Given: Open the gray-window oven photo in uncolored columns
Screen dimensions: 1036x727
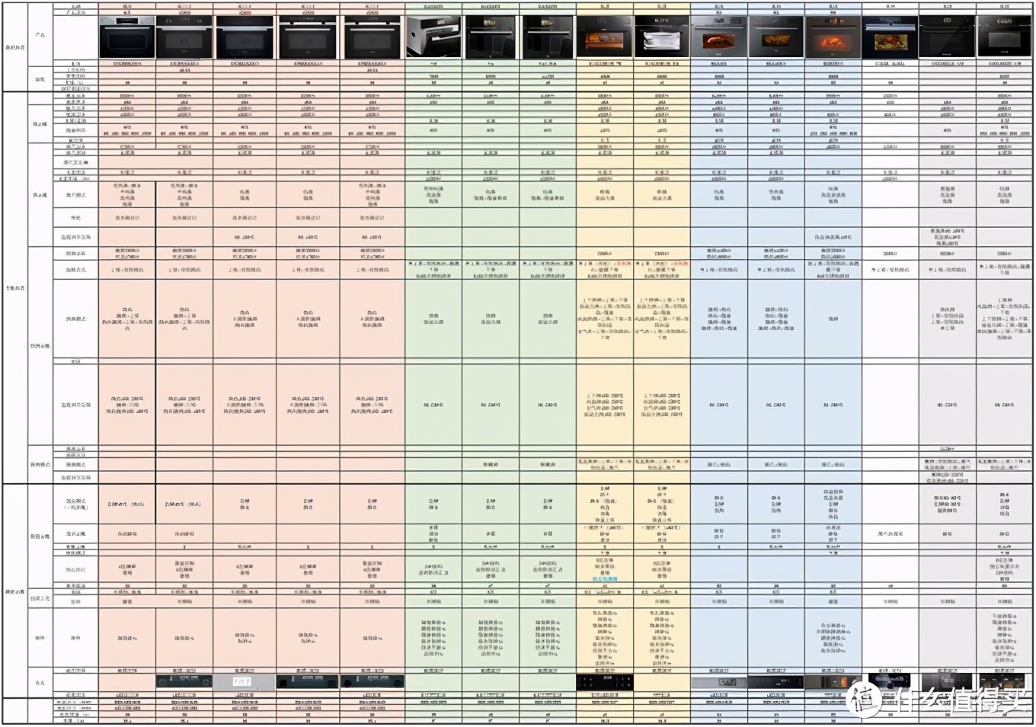Looking at the screenshot, I should tap(1004, 36).
